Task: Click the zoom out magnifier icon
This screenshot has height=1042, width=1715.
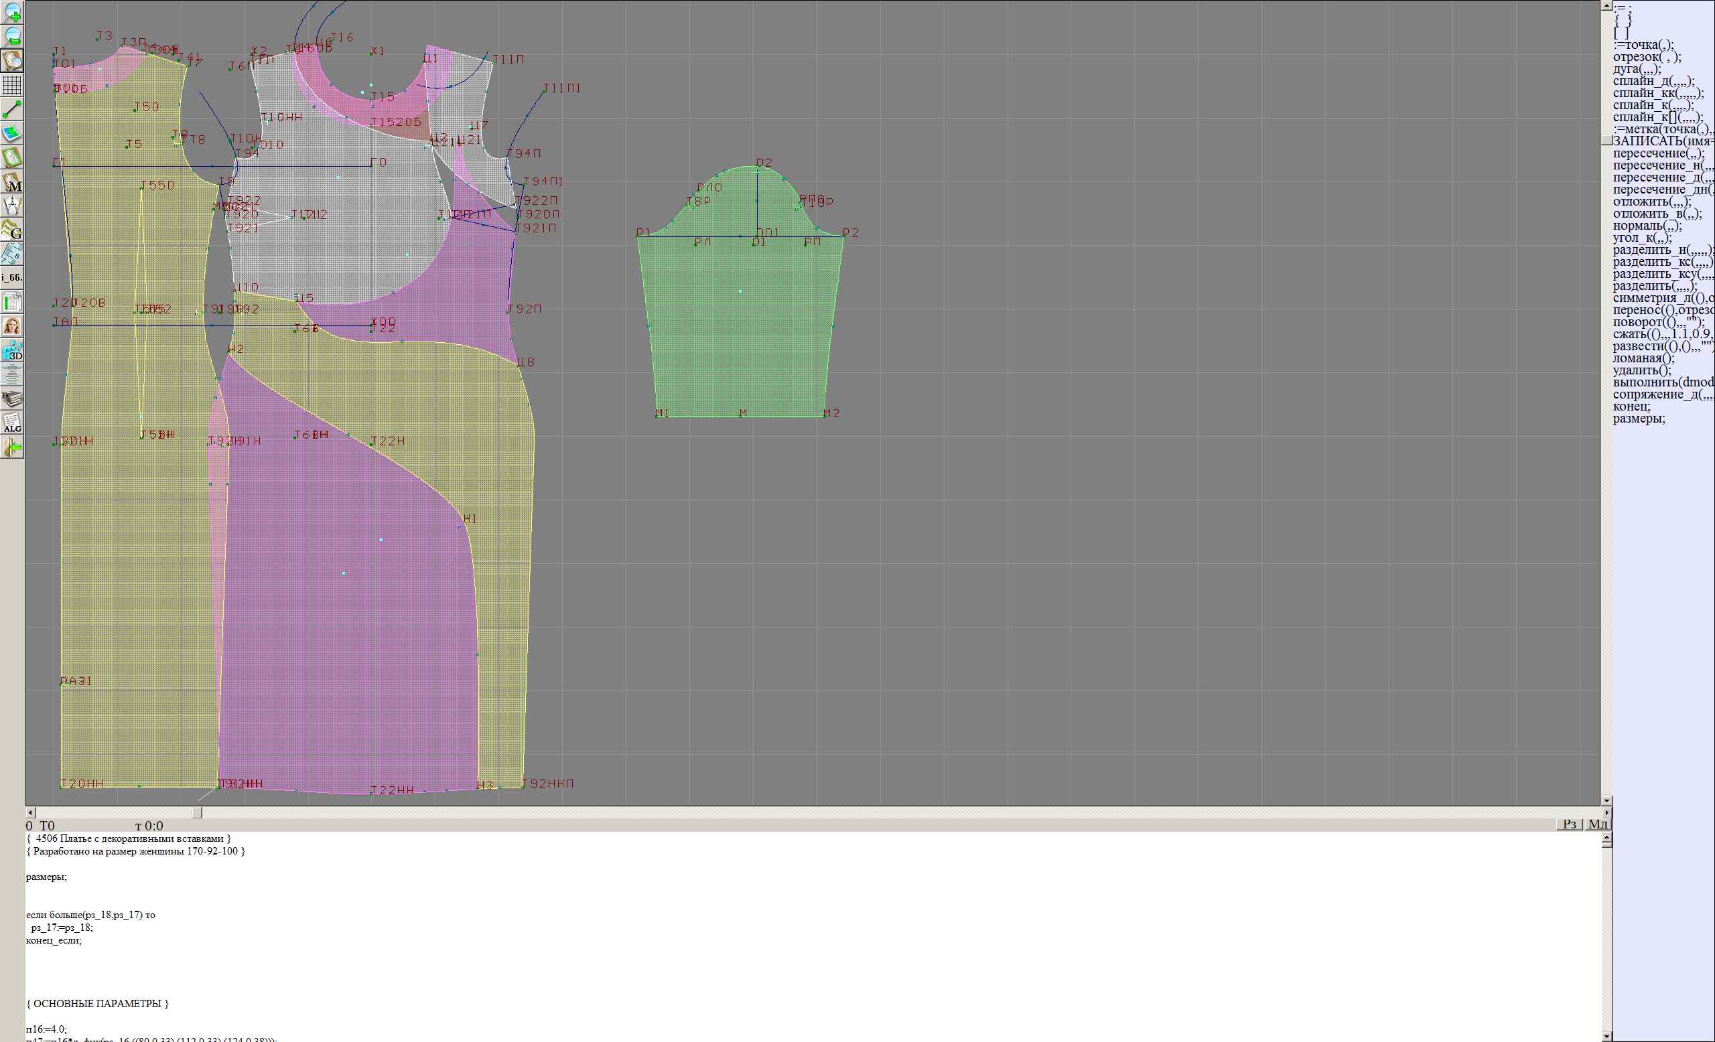Action: (13, 36)
